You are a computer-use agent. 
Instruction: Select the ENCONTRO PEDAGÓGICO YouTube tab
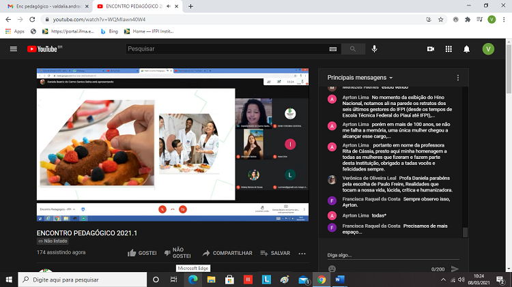pyautogui.click(x=134, y=6)
